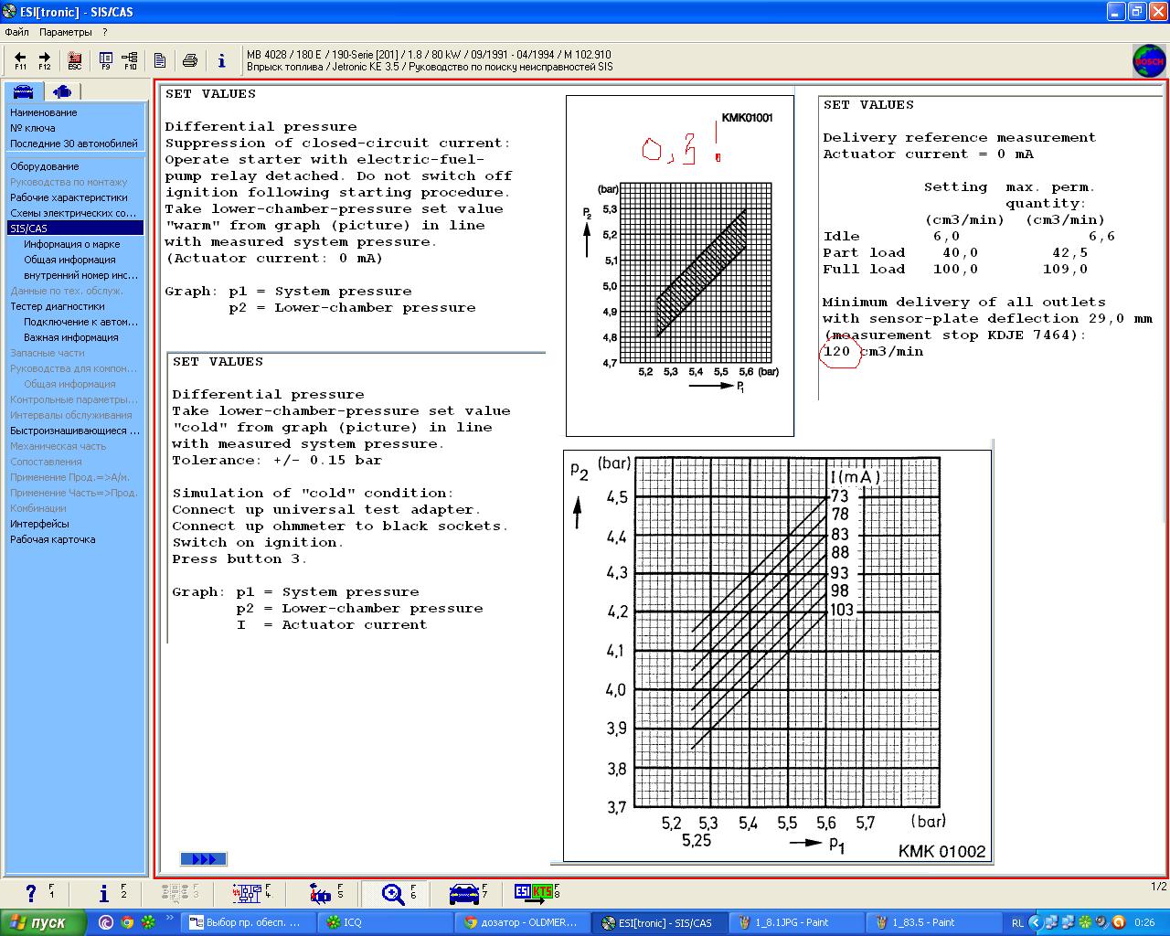
Task: Open the Параметры menu
Action: pyautogui.click(x=65, y=32)
